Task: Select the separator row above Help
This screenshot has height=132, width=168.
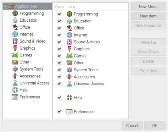Action: tap(91, 91)
